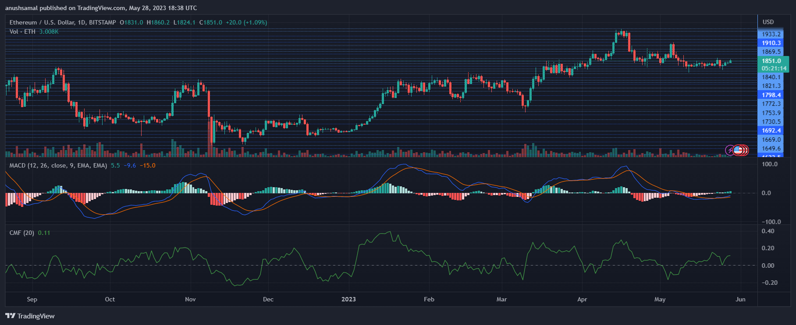The width and height of the screenshot is (796, 325).
Task: Click the 2023 year label on time axis
Action: tap(348, 299)
